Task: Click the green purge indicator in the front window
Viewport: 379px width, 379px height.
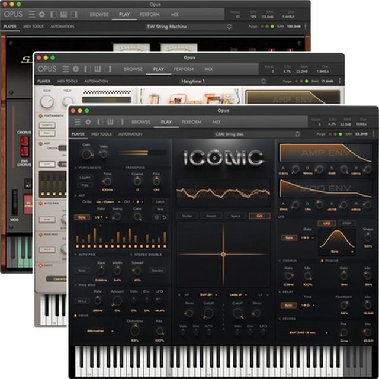Action: click(x=341, y=134)
